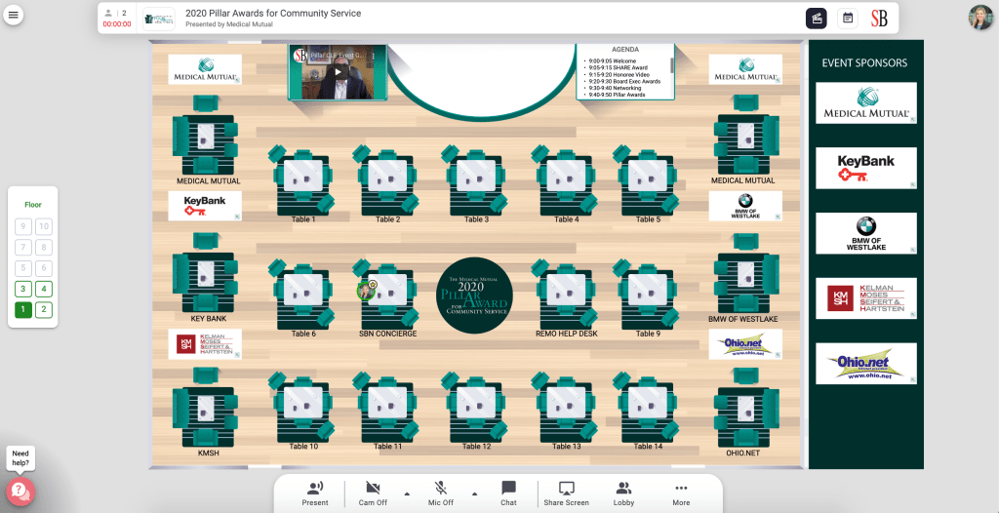
Task: Expand microphone options arrow beside Mic Off
Action: click(x=474, y=493)
